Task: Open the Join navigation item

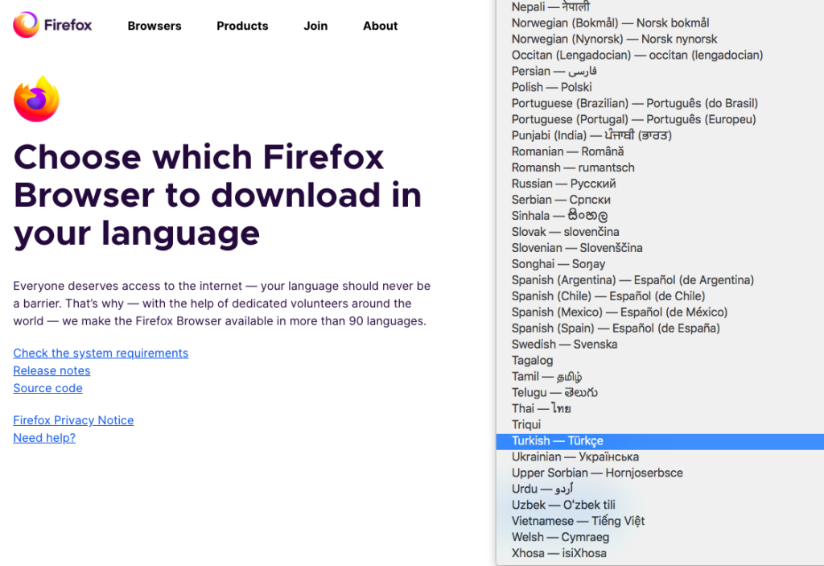Action: (x=315, y=26)
